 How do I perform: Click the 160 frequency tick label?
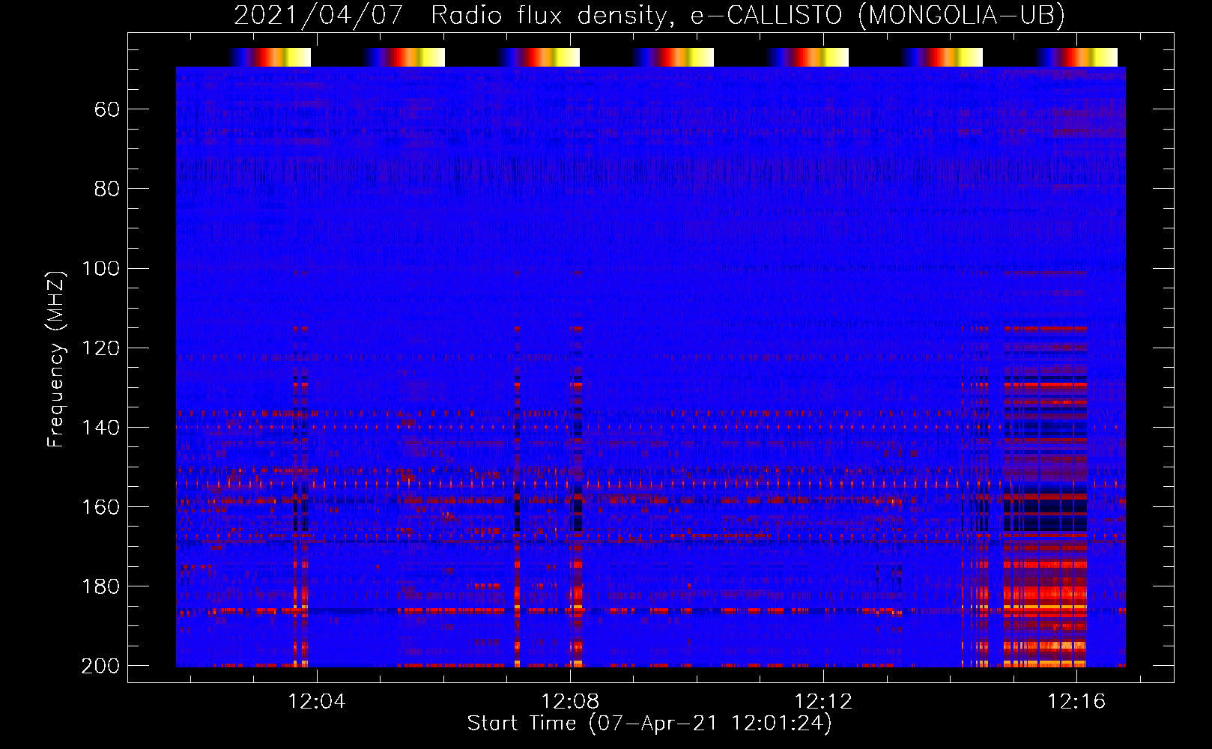(x=100, y=507)
